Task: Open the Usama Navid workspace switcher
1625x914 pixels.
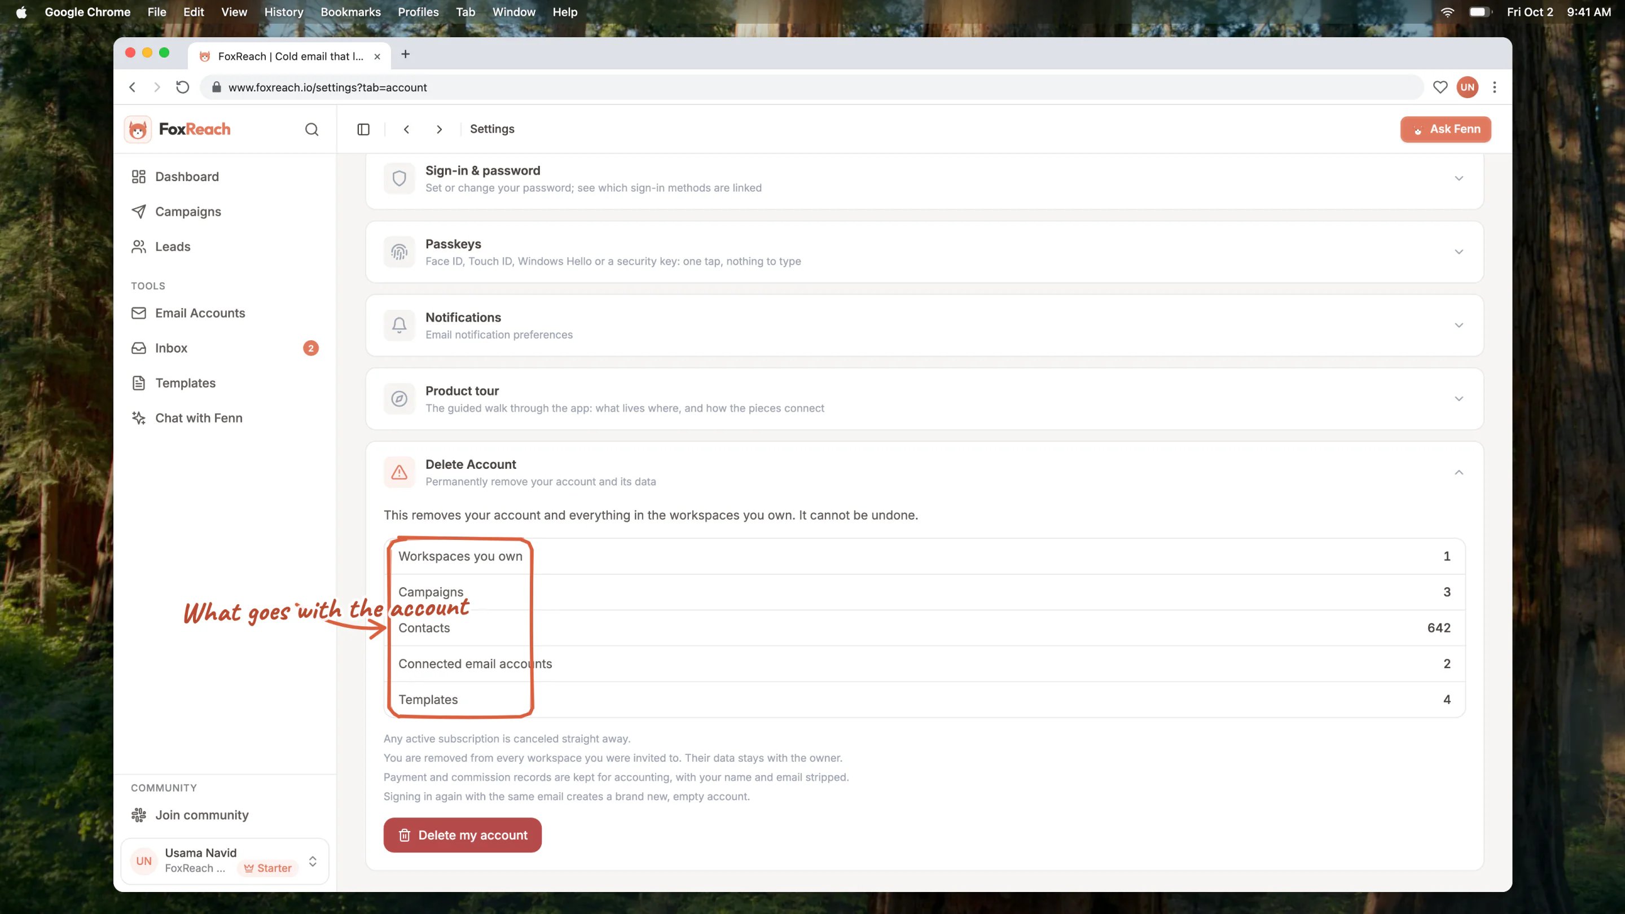Action: 225,861
